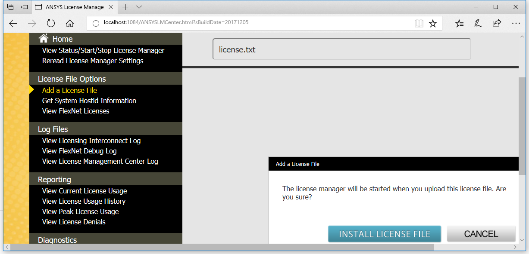
Task: Click the CANCEL button
Action: (x=481, y=234)
